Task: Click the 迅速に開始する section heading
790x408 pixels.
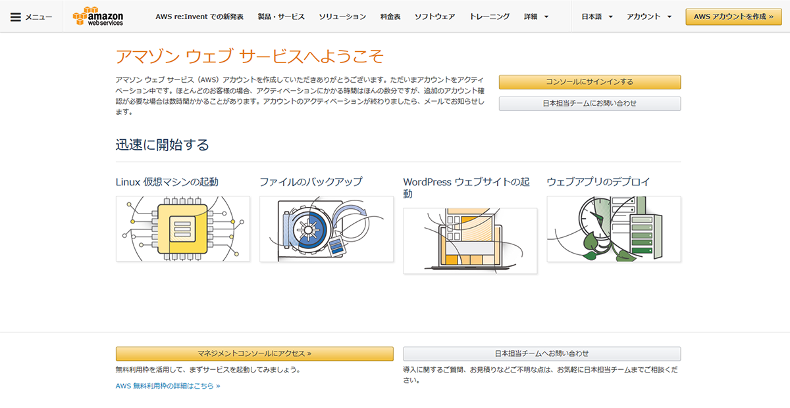Action: tap(163, 145)
